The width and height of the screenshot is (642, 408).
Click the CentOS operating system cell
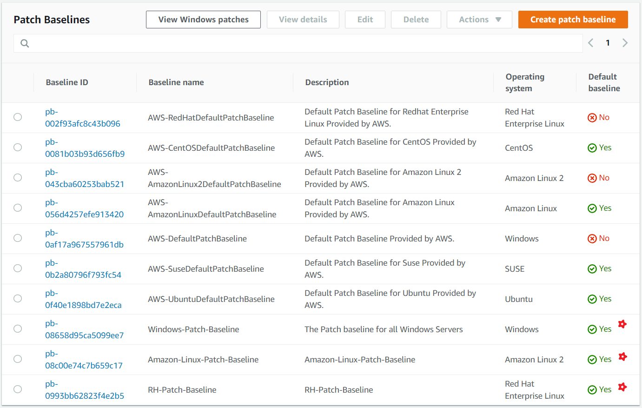(519, 148)
